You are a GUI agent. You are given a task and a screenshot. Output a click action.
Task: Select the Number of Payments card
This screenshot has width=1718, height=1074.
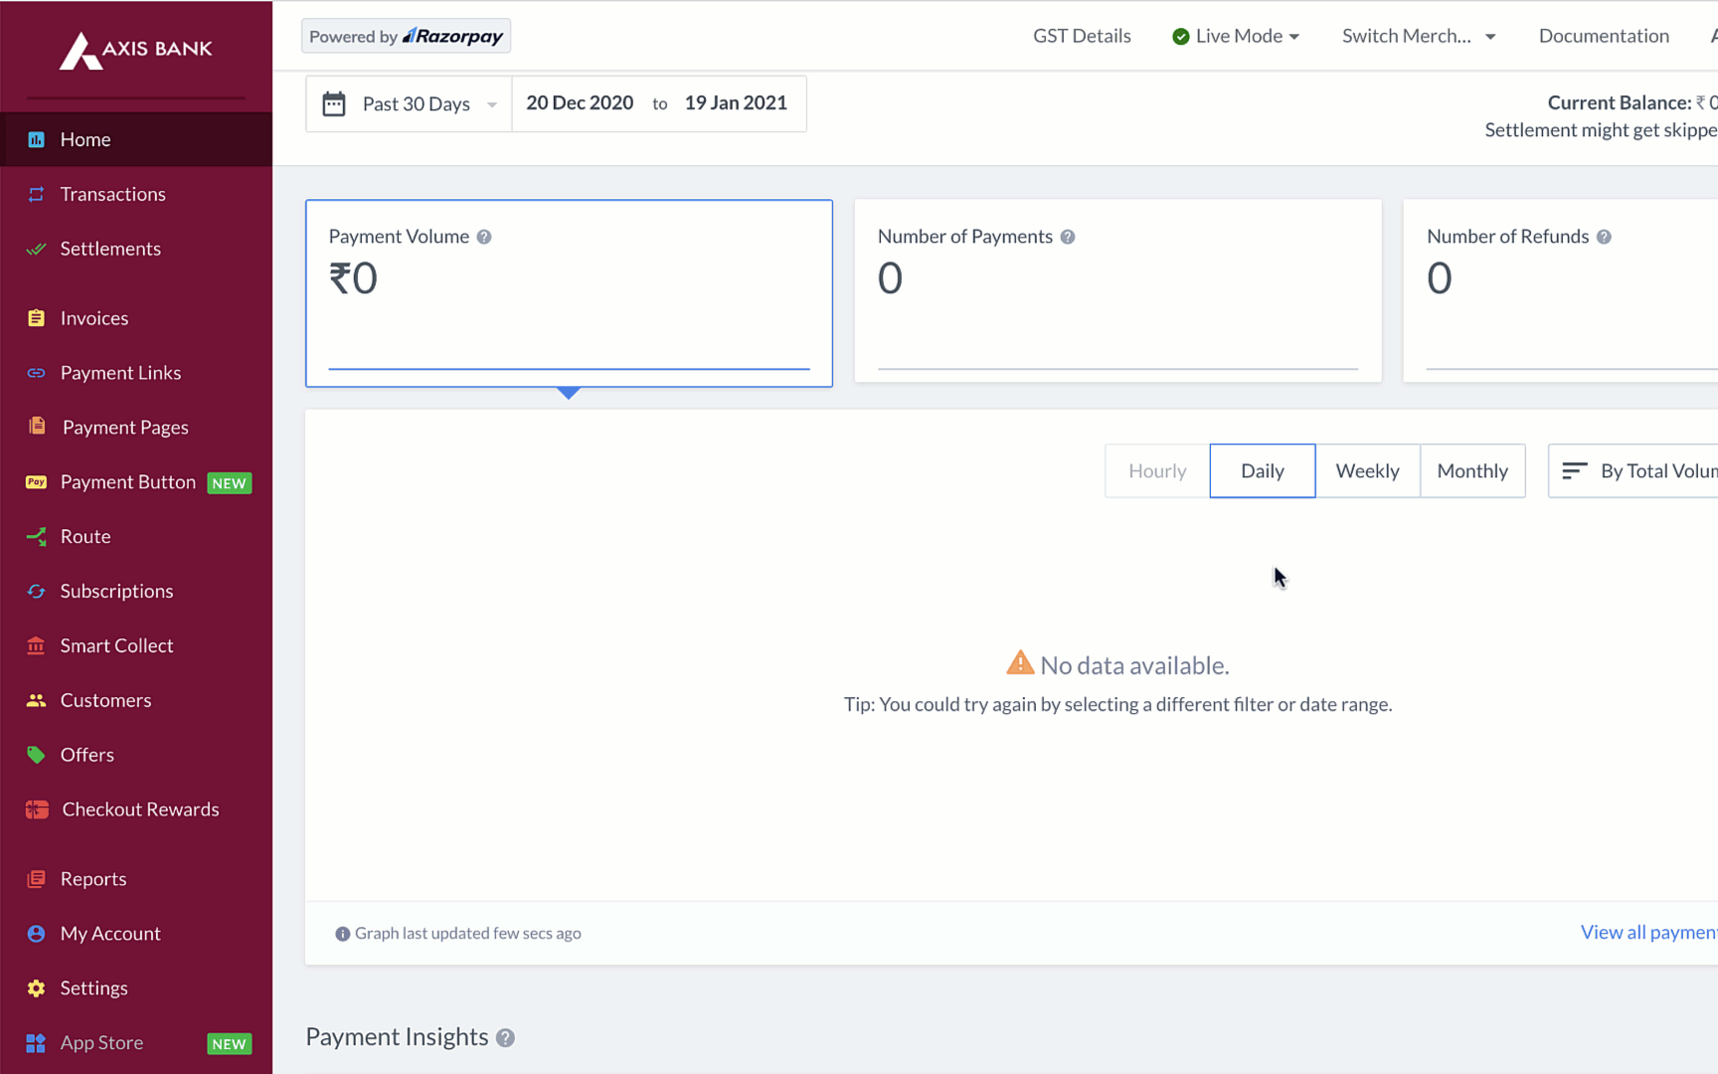tap(1117, 290)
